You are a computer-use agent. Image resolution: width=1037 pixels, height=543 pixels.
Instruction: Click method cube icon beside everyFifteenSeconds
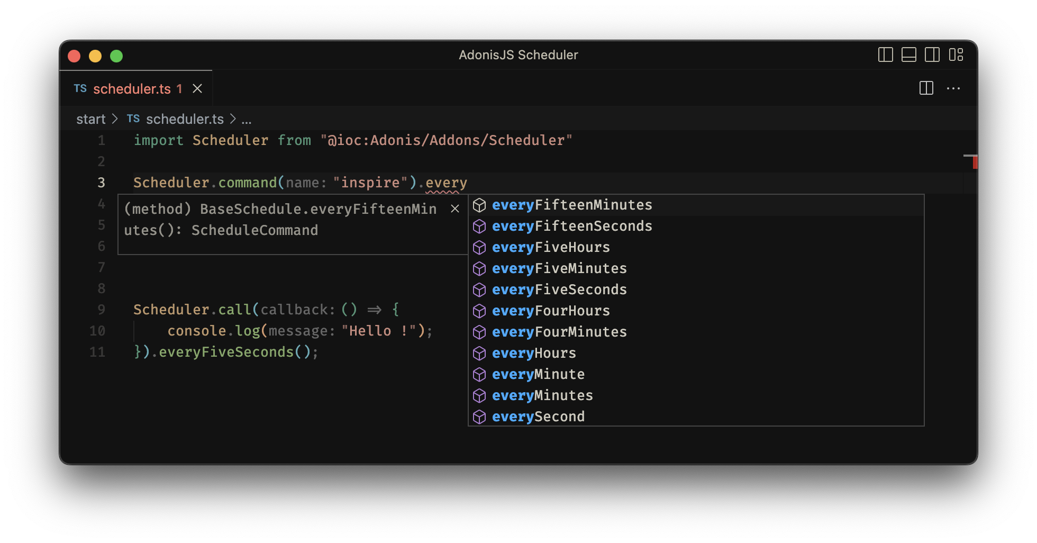pos(479,227)
